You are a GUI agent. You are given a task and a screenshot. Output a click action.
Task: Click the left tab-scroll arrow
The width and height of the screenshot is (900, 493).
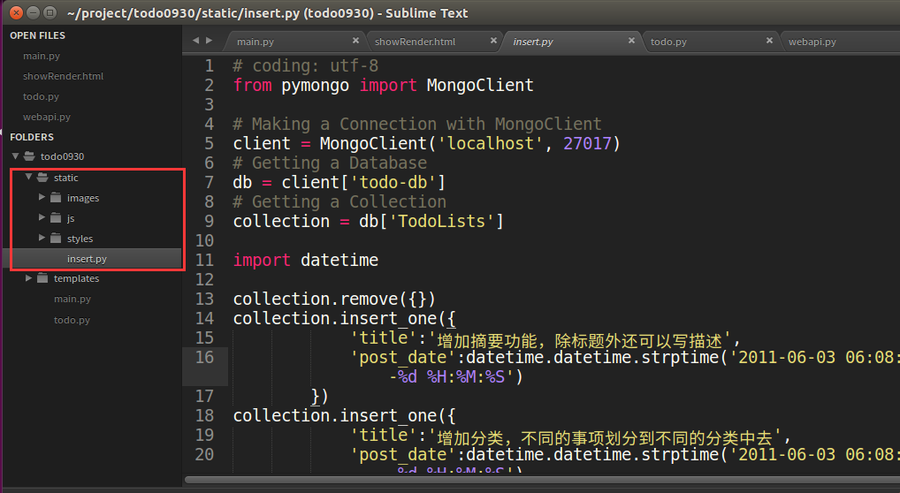click(196, 41)
